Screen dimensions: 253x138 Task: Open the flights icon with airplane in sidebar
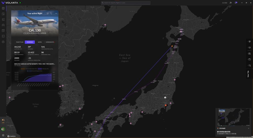point(3,19)
